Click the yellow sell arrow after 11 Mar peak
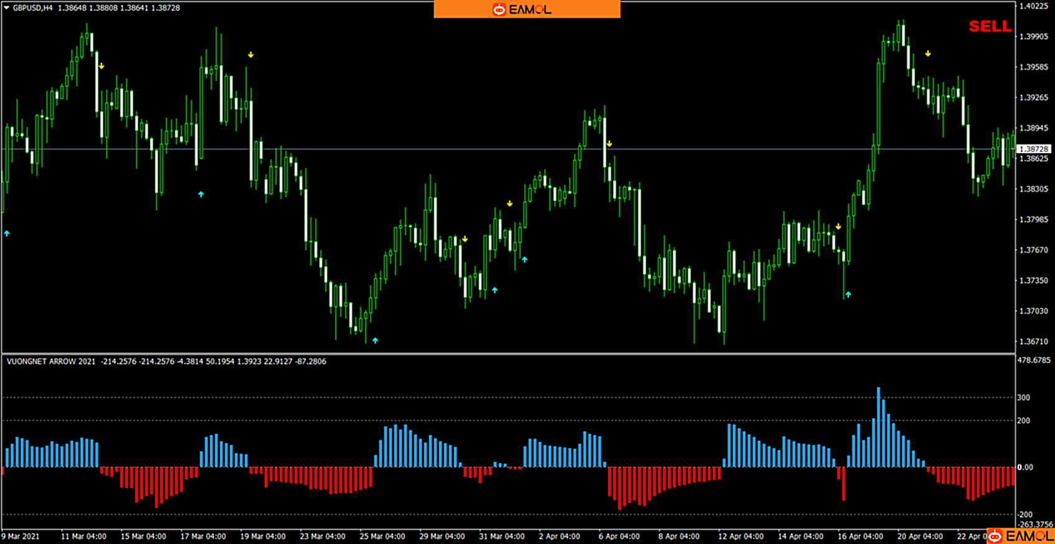1055x544 pixels. coord(101,66)
